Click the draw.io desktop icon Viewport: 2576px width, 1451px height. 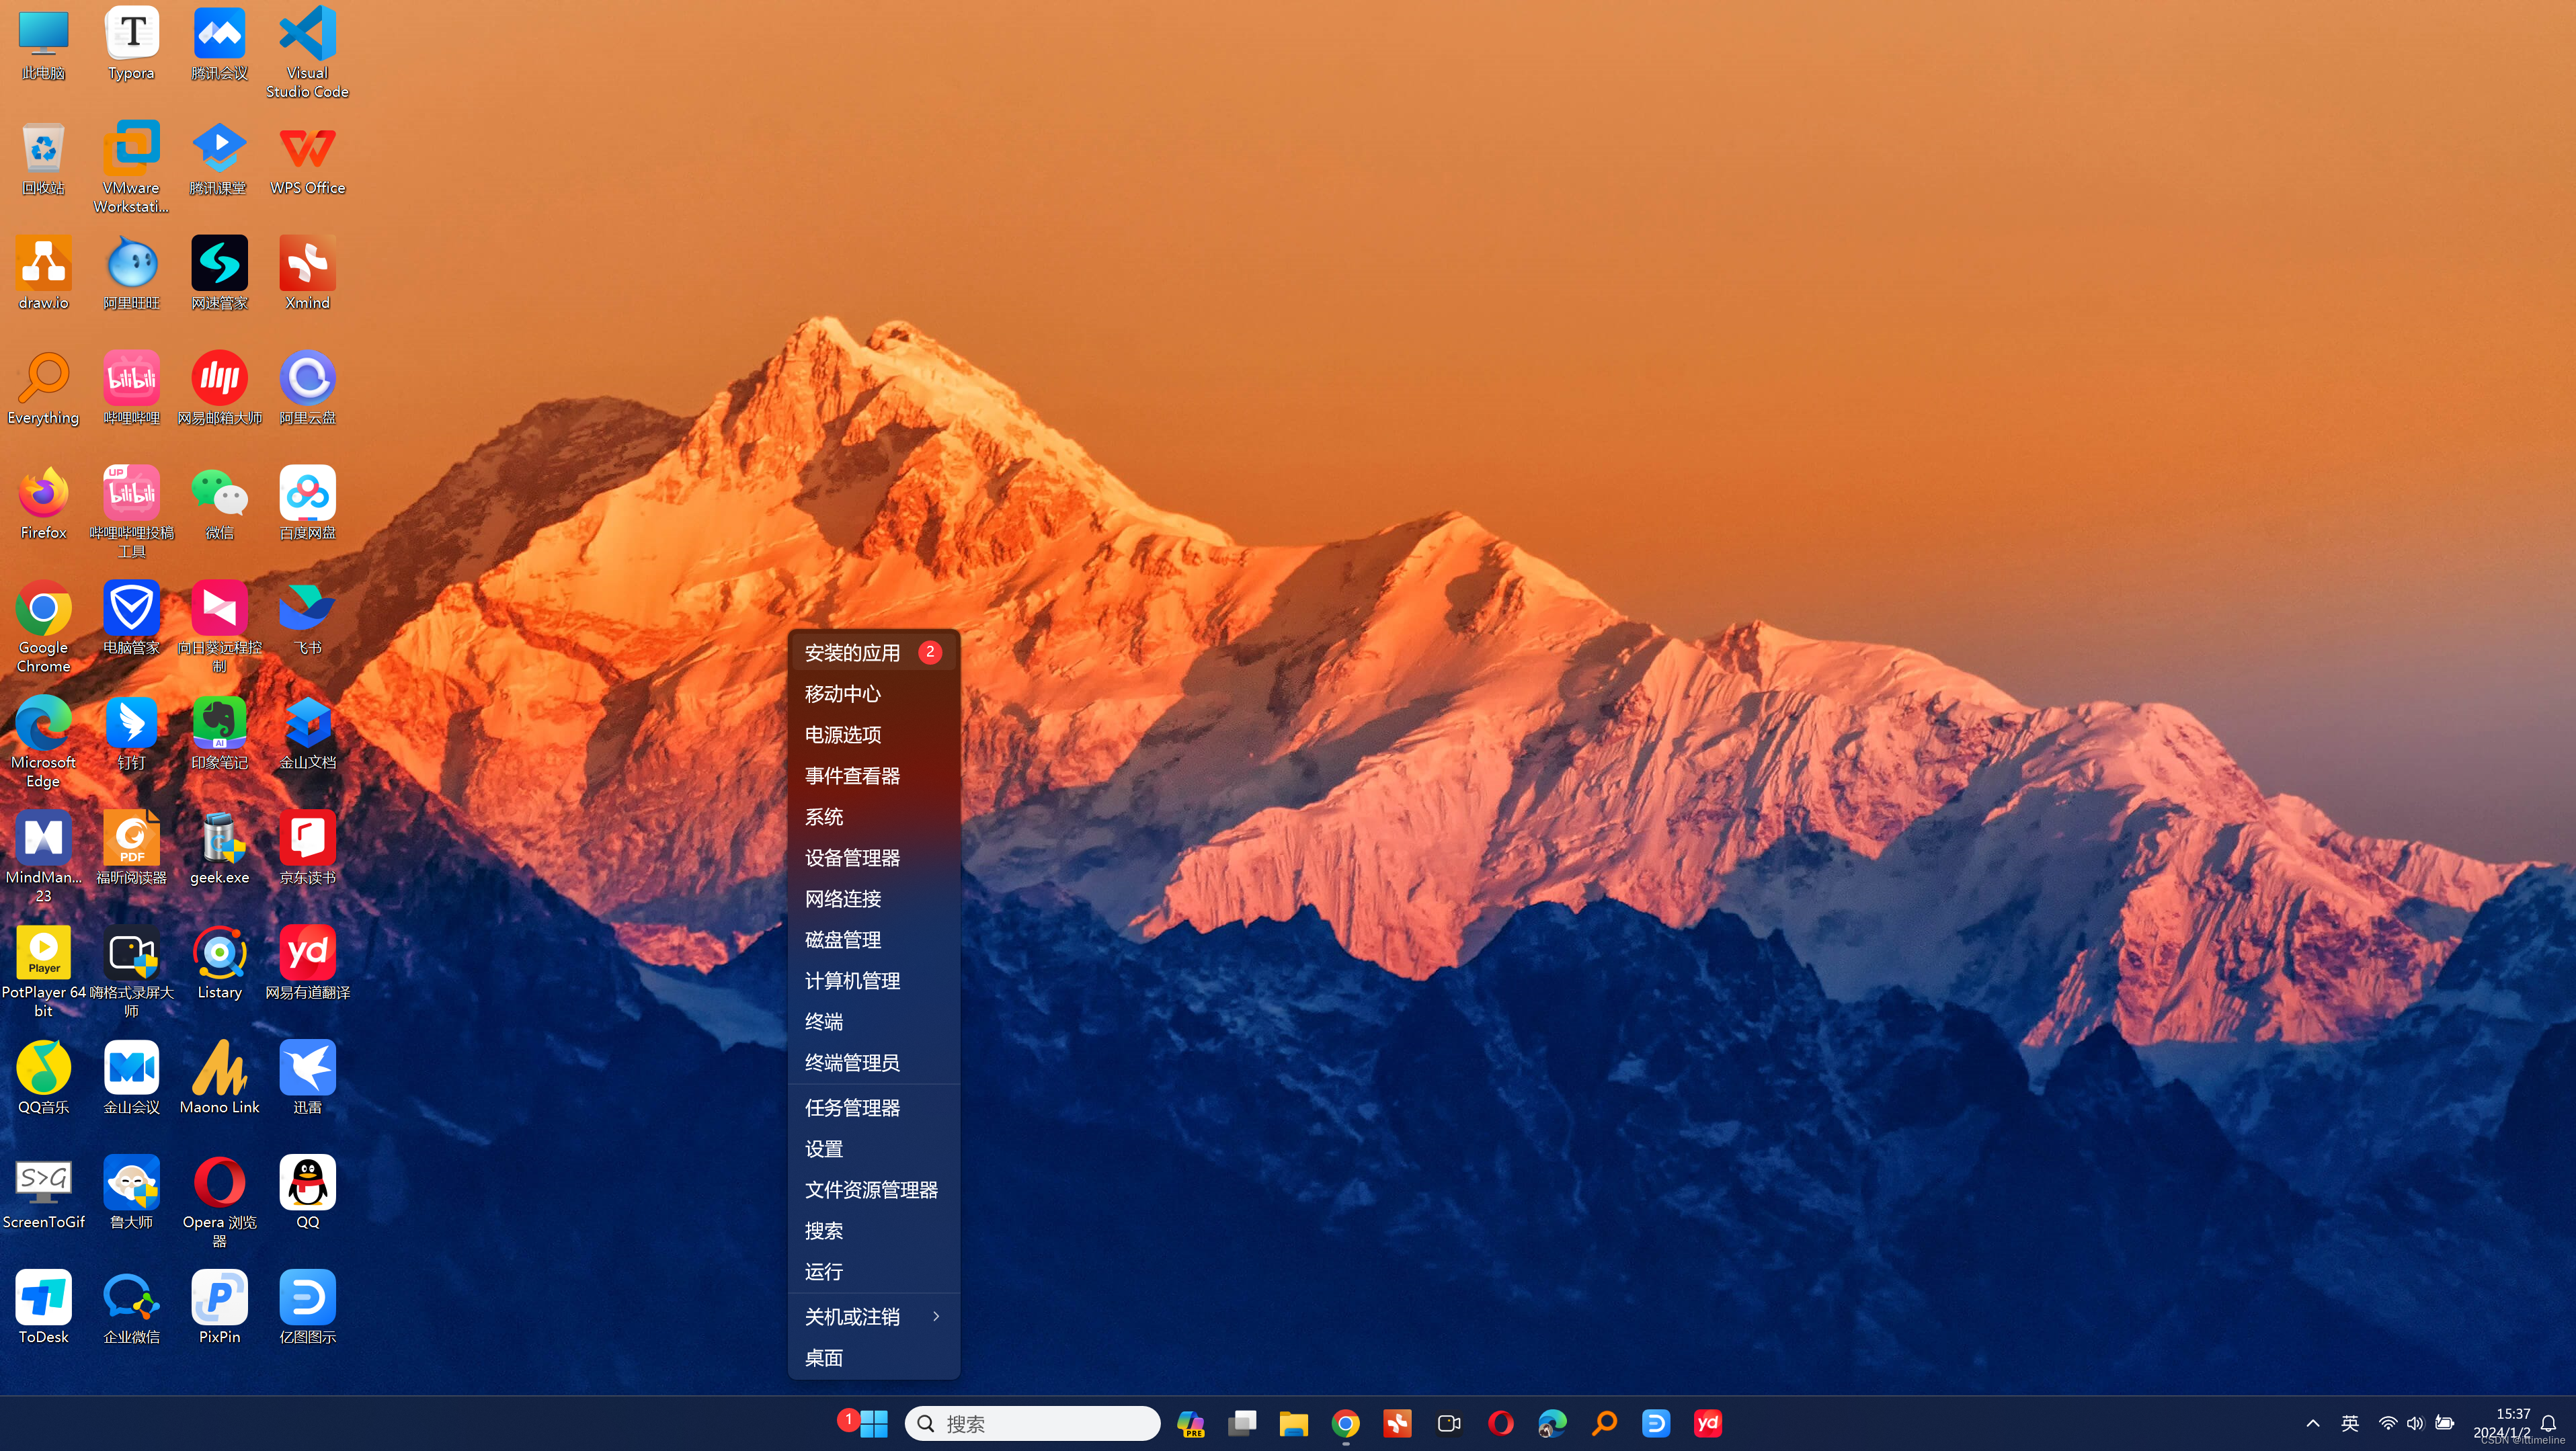[43, 273]
